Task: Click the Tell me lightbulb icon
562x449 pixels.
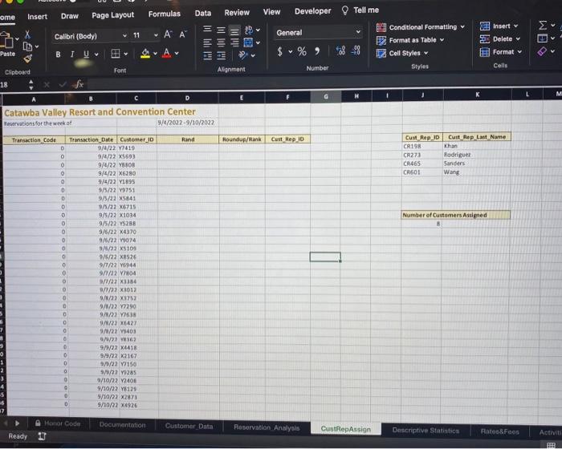Action: point(344,10)
